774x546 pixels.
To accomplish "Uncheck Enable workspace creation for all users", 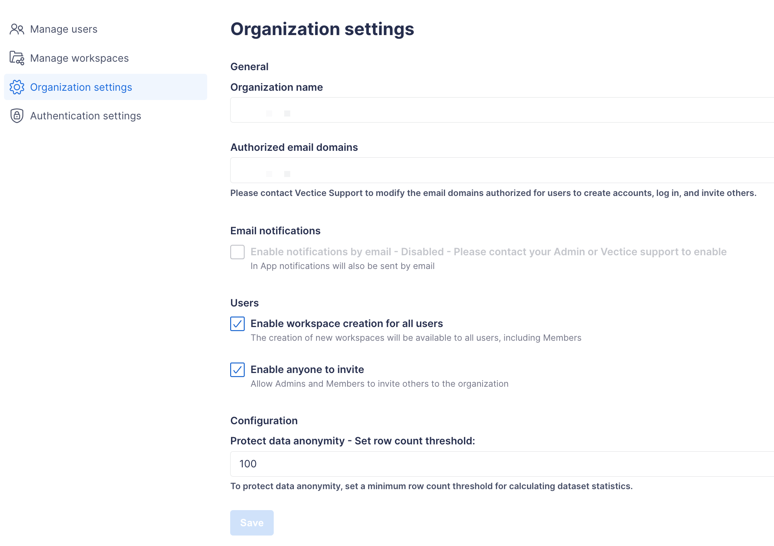I will [237, 324].
